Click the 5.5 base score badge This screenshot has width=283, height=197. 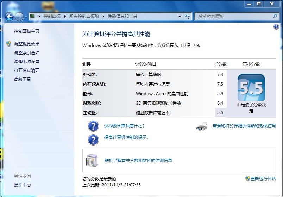[x=251, y=88]
